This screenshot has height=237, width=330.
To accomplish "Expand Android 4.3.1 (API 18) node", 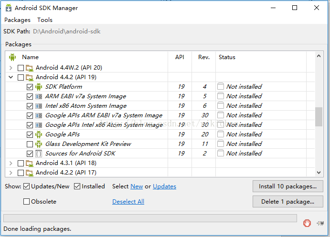I will click(11, 163).
